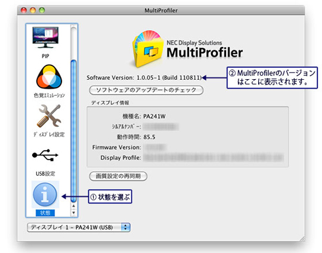This screenshot has height=253, width=322.
Task: Open the PIP monitor icon
Action: [x=45, y=38]
